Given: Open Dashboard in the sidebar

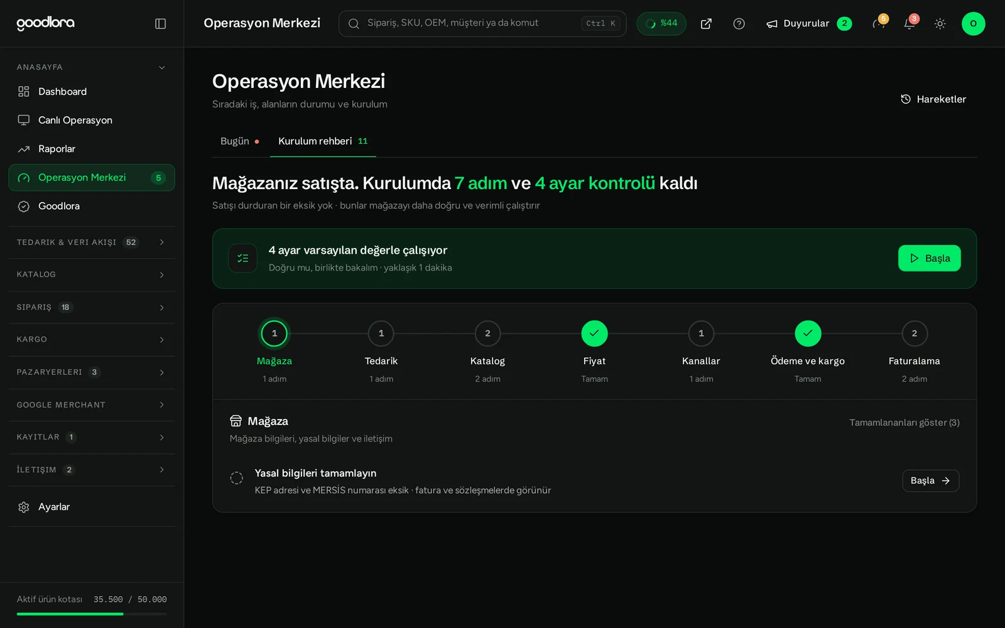Looking at the screenshot, I should pyautogui.click(x=92, y=92).
